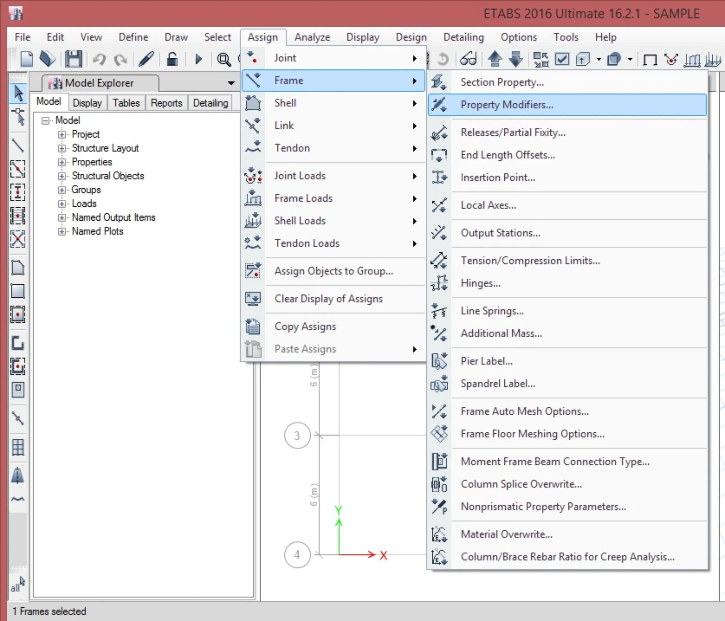Select the pointer tool in left toolbar

18,93
